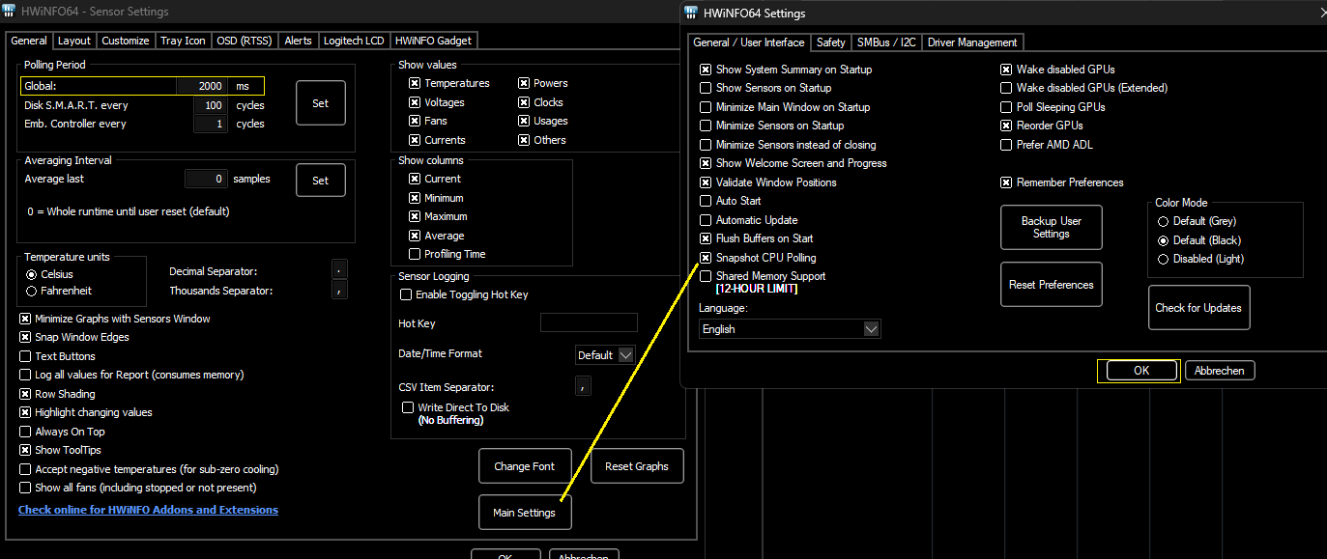Click Check for Updates button
This screenshot has height=559, width=1327.
1198,308
